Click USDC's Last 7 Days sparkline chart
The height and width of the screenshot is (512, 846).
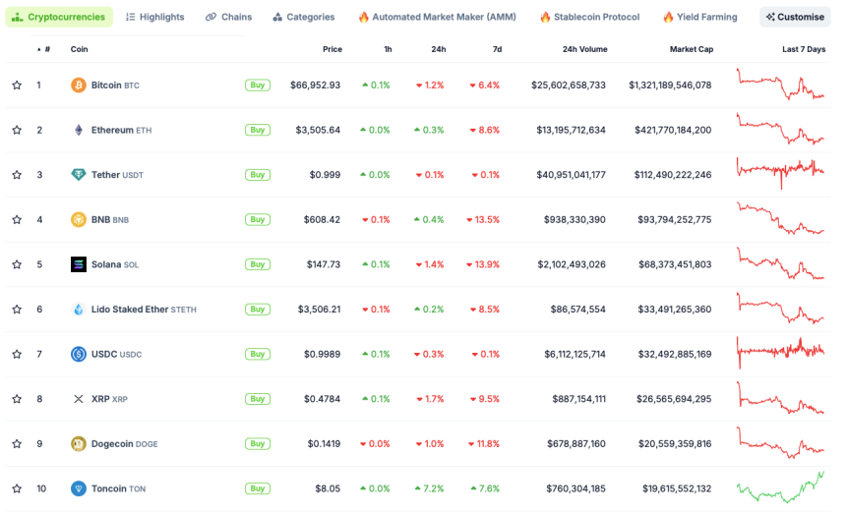(781, 353)
